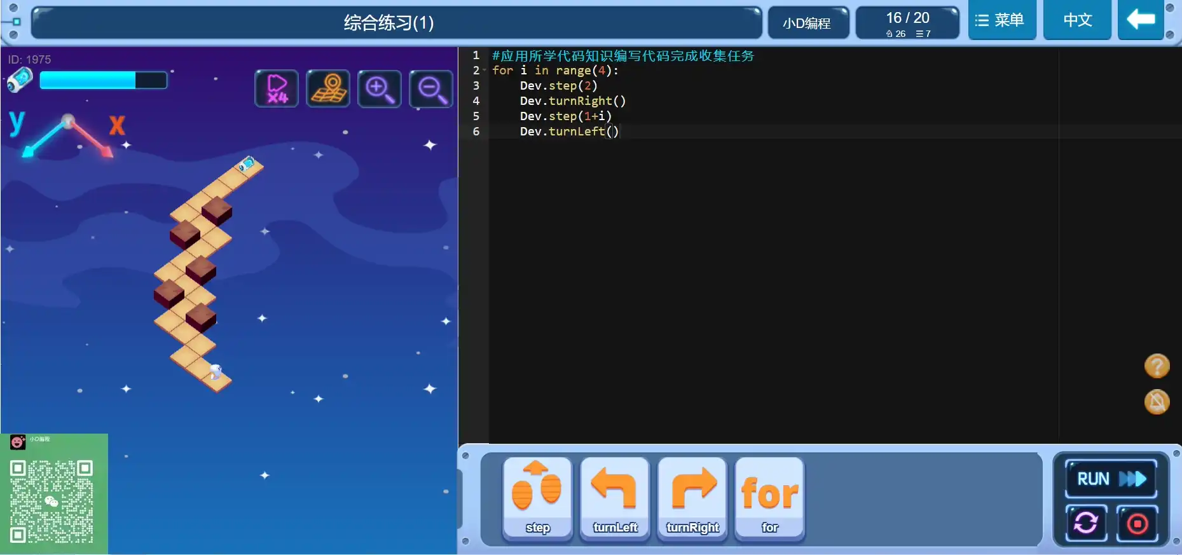
Task: Click the orange question mark help icon
Action: point(1157,366)
